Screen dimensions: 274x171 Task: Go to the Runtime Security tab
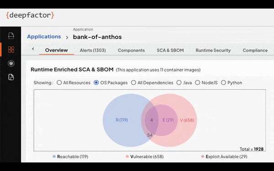[213, 51]
